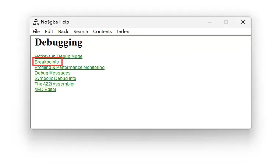Minimize the No$gba Help window
Image resolution: width=279 pixels, height=164 pixels.
209,22
